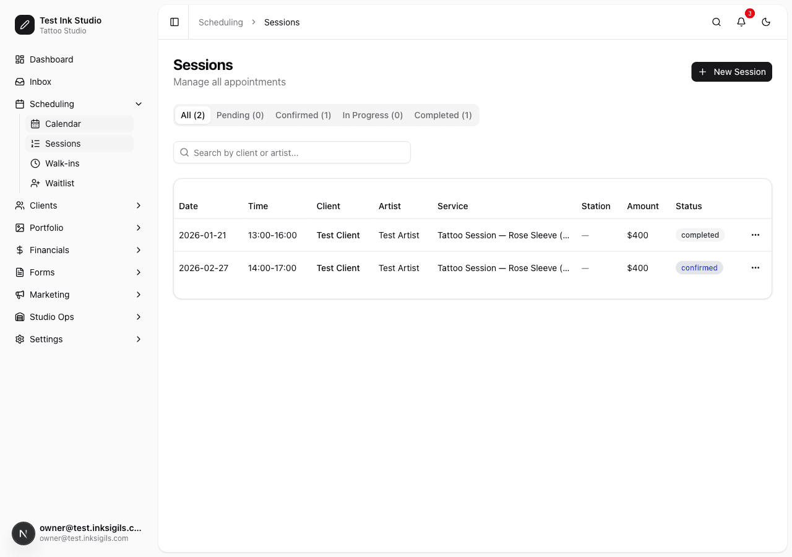The image size is (792, 557).
Task: Enable dark mode via the moon icon
Action: (x=765, y=22)
